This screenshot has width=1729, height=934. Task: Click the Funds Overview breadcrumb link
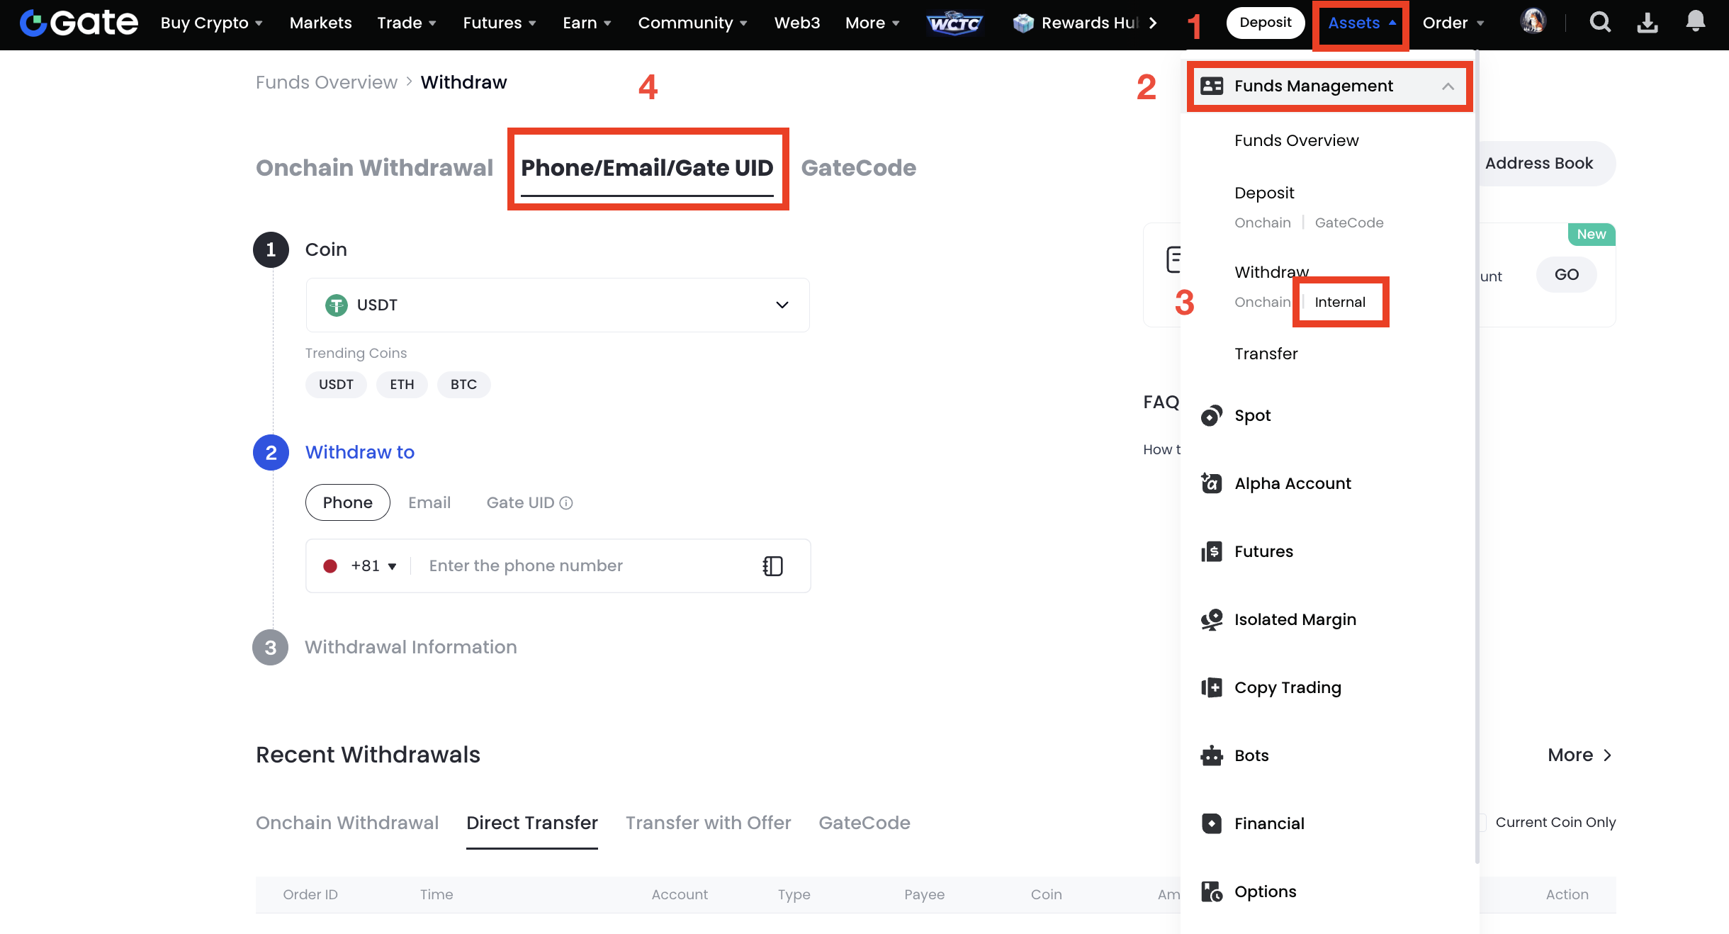[x=327, y=82]
